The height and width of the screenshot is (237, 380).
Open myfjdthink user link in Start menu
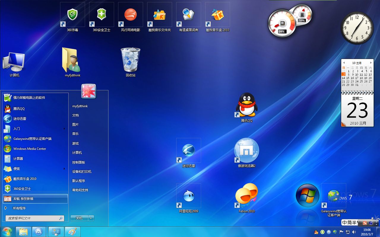click(80, 106)
